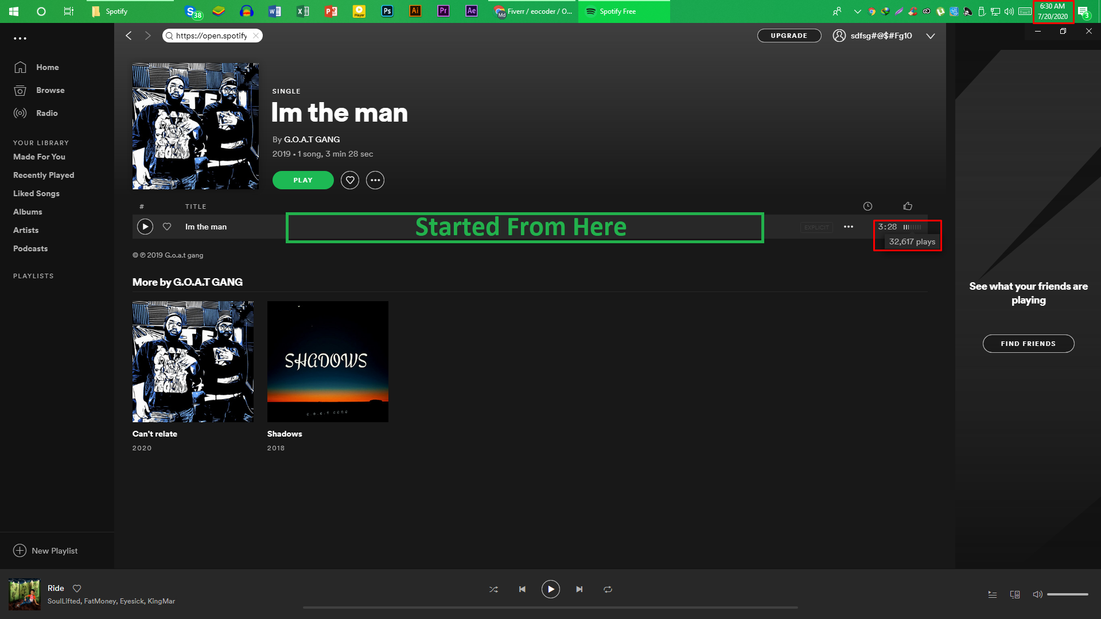Toggle shuffle playback
The image size is (1101, 619).
pos(493,589)
